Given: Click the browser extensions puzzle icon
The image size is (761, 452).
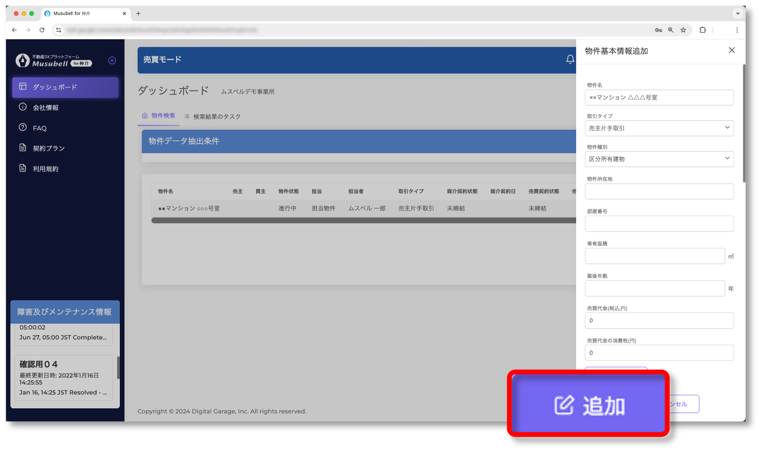Looking at the screenshot, I should point(702,30).
